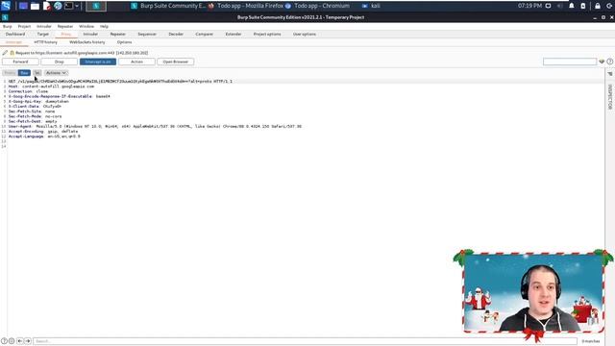This screenshot has width=615, height=346.
Task: Select the Proxy tab
Action: point(66,35)
